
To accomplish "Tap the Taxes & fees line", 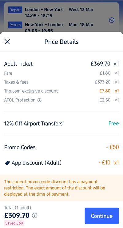I will (x=61, y=82).
